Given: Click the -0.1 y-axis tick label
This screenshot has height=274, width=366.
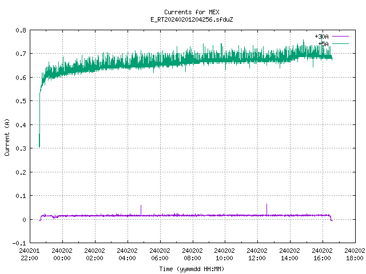Looking at the screenshot, I should point(19,243).
